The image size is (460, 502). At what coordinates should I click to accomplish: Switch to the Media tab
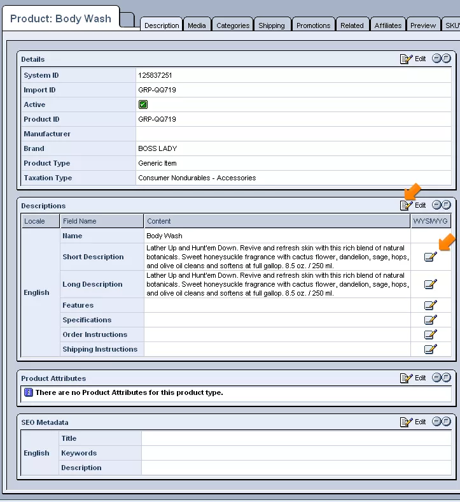pos(197,25)
